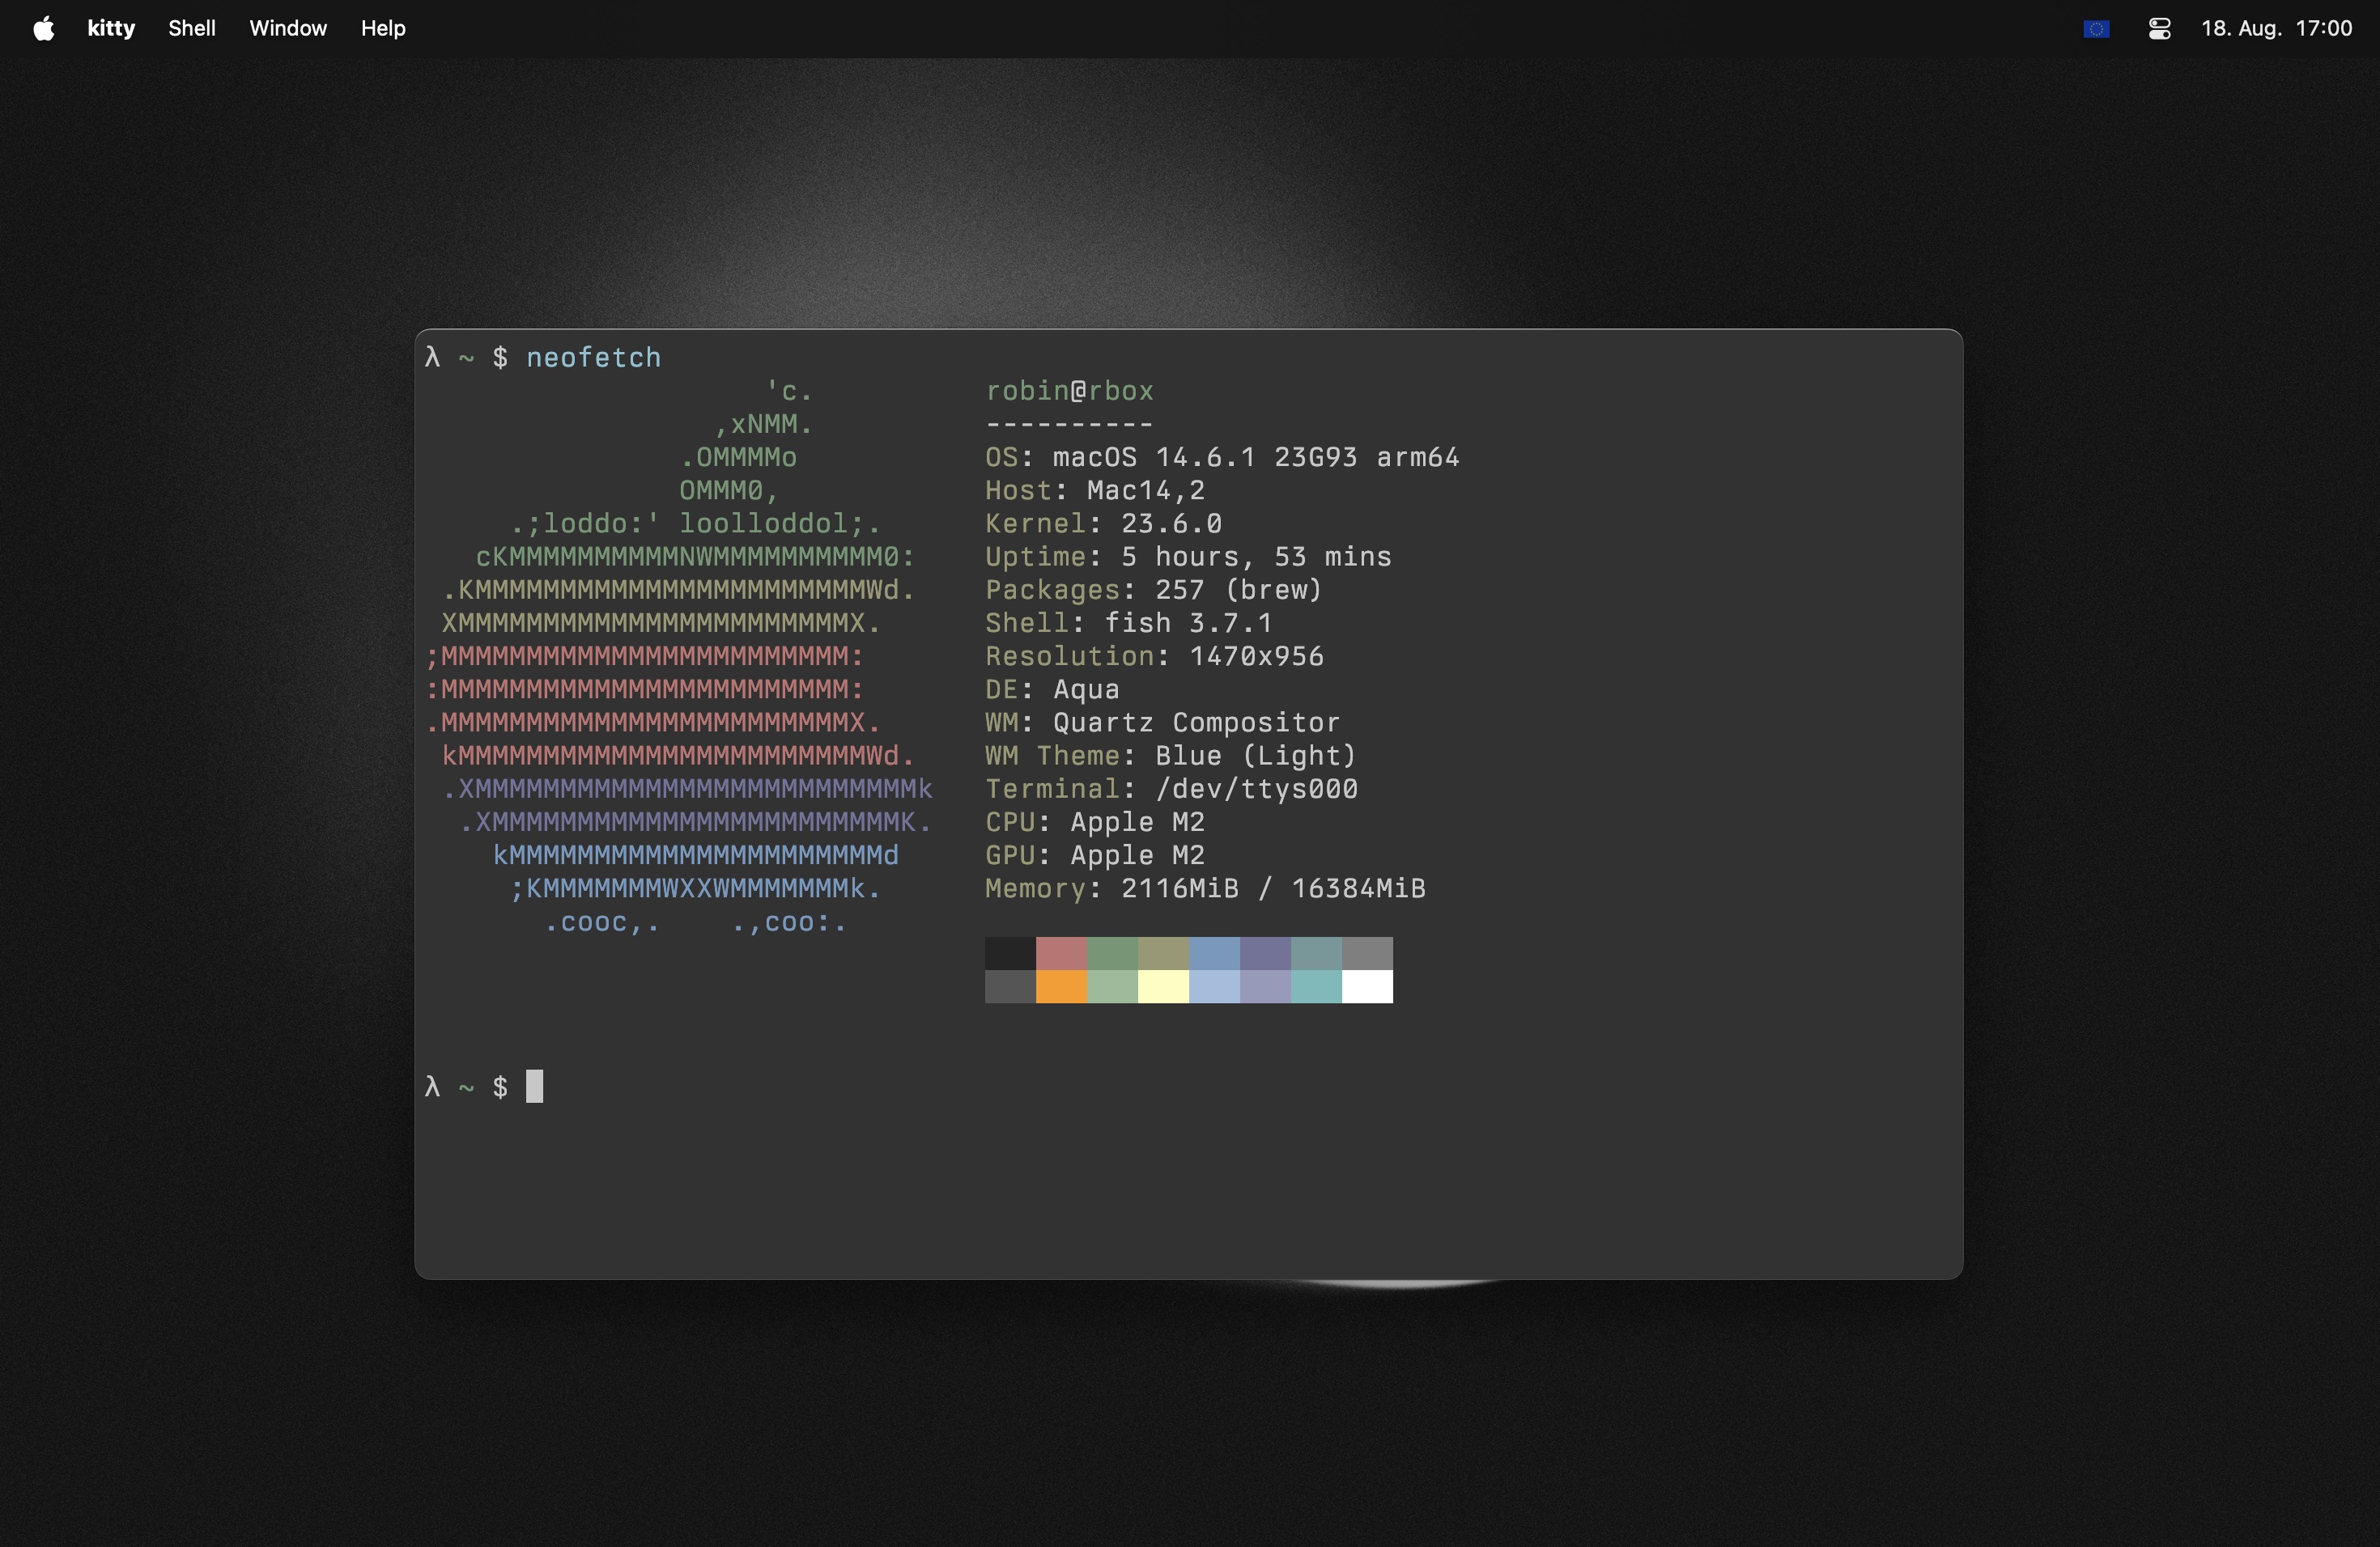Click the robin@rbox username line
Screen dimensions: 2380x1547
pyautogui.click(x=1069, y=391)
